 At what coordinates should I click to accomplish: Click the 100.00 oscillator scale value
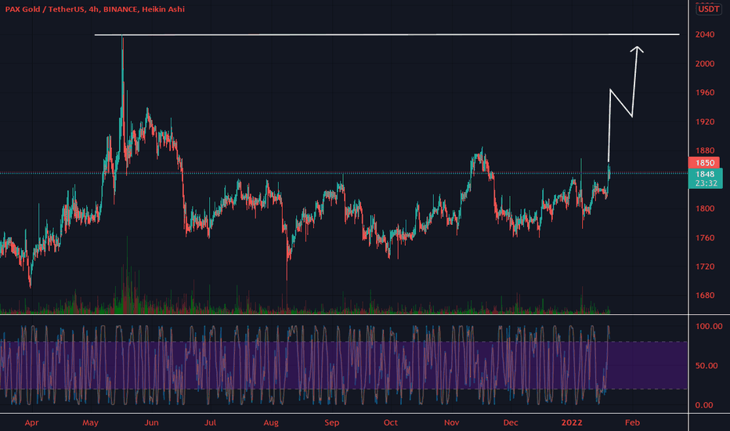point(709,326)
